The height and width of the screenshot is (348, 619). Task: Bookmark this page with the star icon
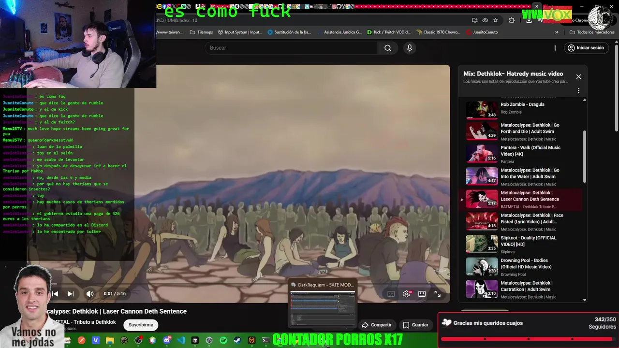pos(496,20)
